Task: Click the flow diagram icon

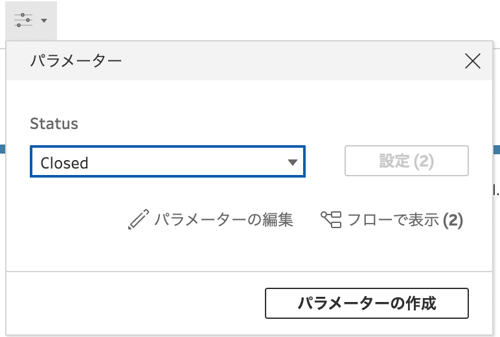Action: (331, 220)
